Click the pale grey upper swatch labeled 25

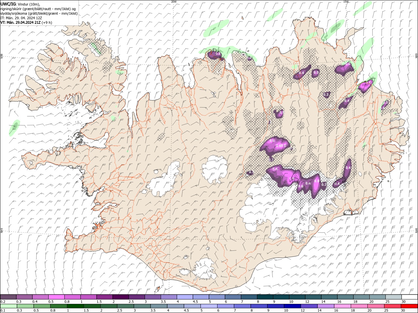pos(394,297)
